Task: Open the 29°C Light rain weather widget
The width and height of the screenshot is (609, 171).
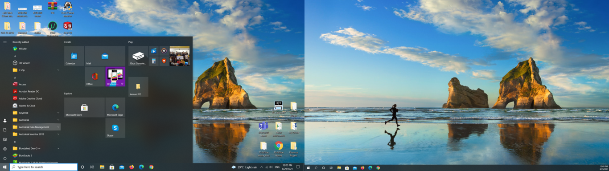Action: (244, 167)
